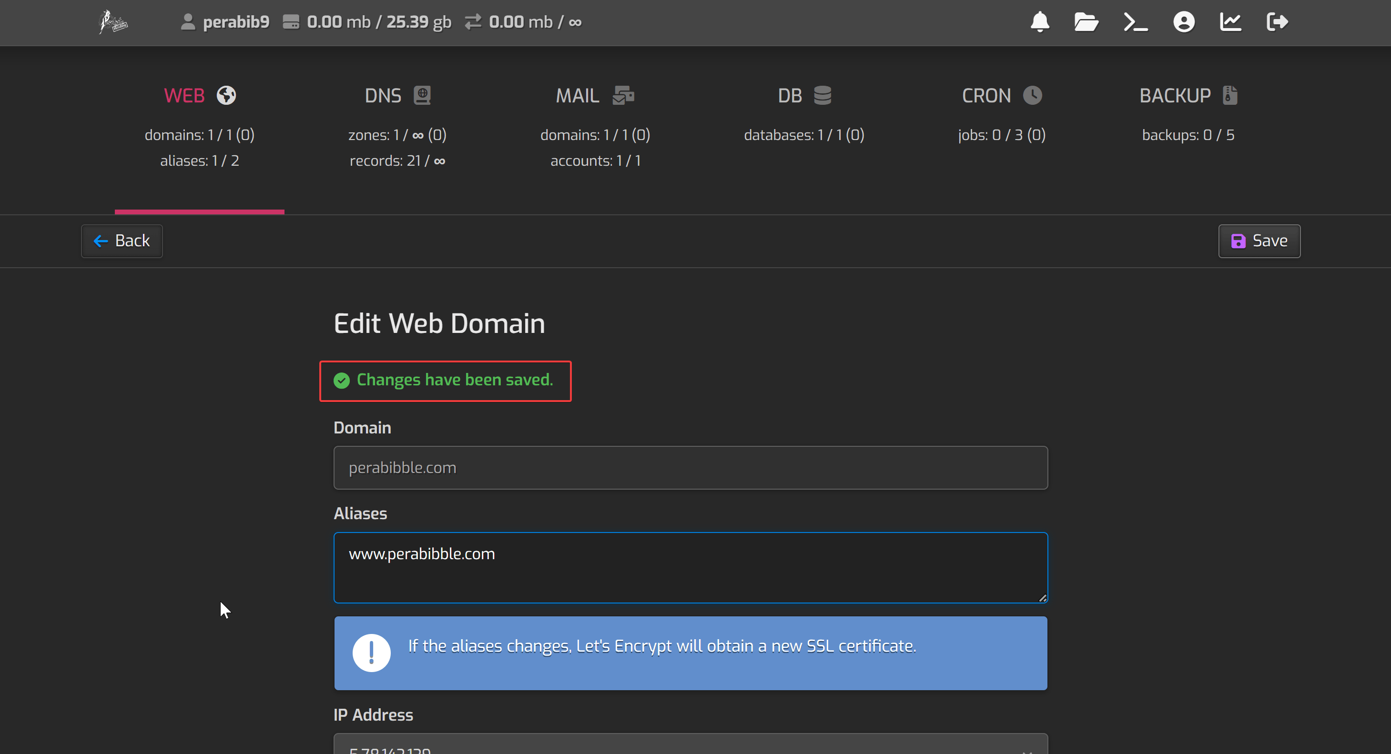Click the Hestia logo icon

coord(113,22)
